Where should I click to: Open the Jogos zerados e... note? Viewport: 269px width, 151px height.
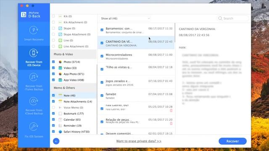coord(136,82)
